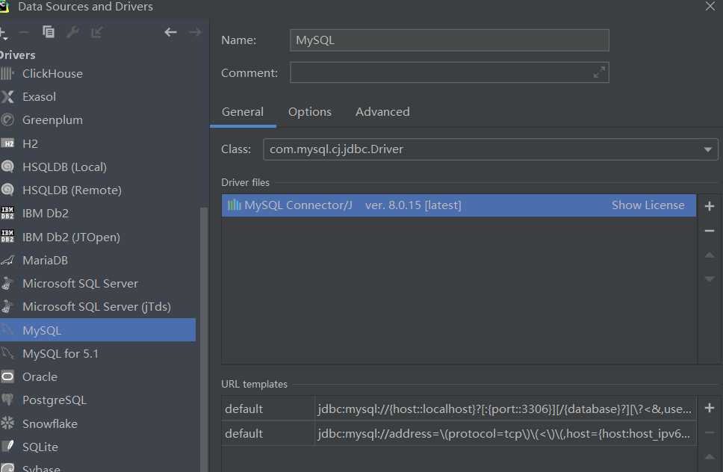This screenshot has height=472, width=723.
Task: Select the jdbc:mysql://{host::localhost} URL template
Action: click(x=505, y=409)
